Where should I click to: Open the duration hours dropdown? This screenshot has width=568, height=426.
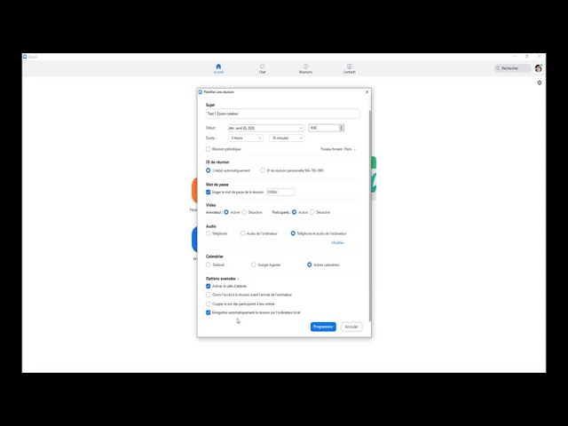pos(245,138)
